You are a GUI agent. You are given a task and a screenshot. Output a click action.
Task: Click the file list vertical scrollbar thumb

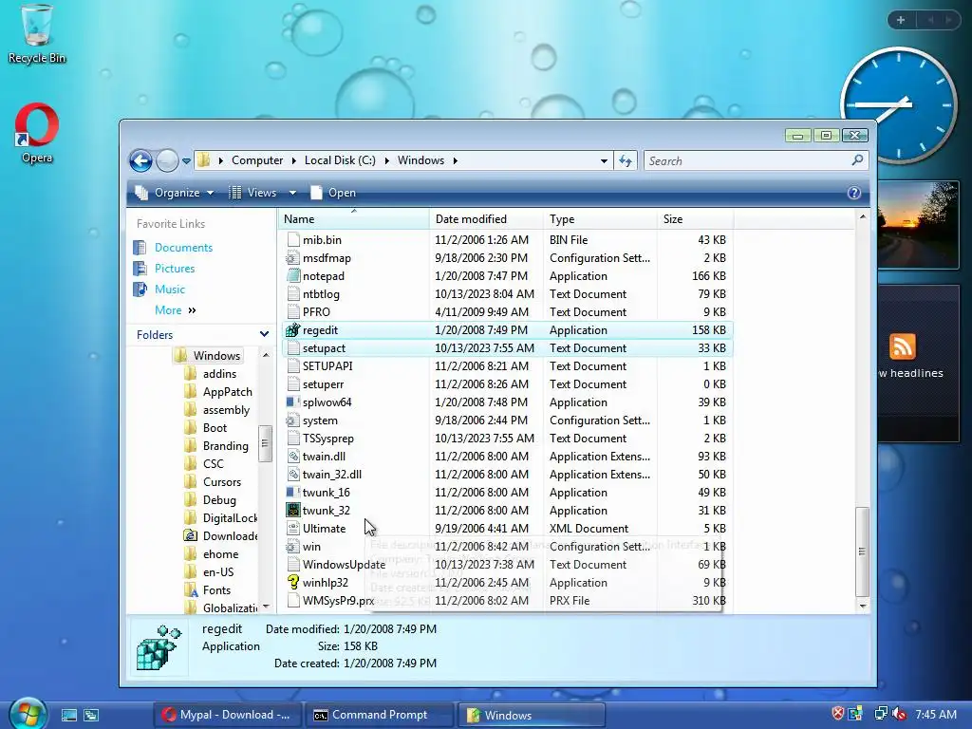862,551
